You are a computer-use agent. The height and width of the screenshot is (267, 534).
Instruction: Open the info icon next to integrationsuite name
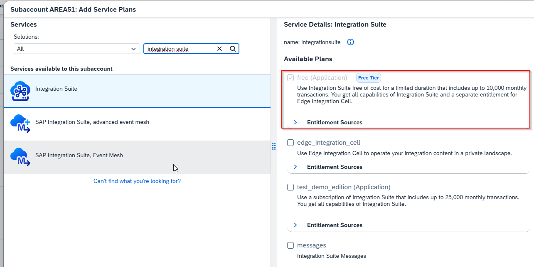click(350, 42)
